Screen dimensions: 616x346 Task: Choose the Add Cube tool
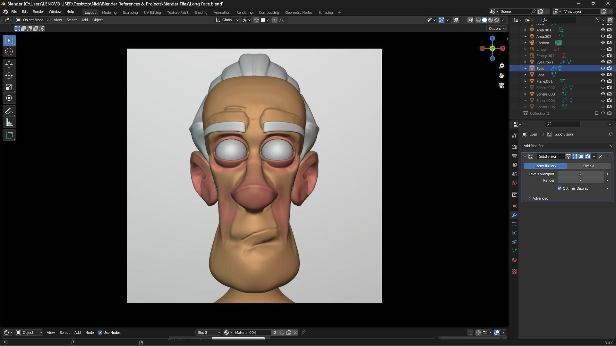[x=9, y=135]
